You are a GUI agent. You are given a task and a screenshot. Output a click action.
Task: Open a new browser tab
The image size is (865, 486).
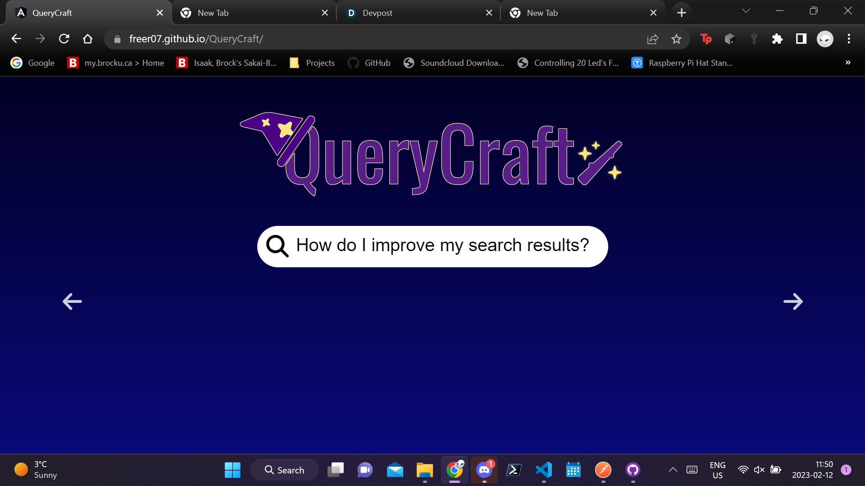tap(682, 13)
